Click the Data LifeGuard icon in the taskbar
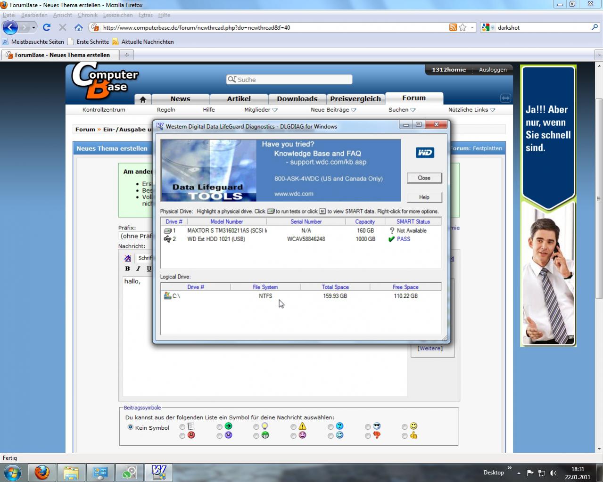Screen dimensions: 603x482 point(159,472)
